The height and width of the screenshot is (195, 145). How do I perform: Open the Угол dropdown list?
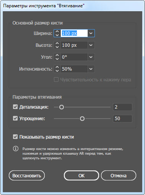click(91, 57)
